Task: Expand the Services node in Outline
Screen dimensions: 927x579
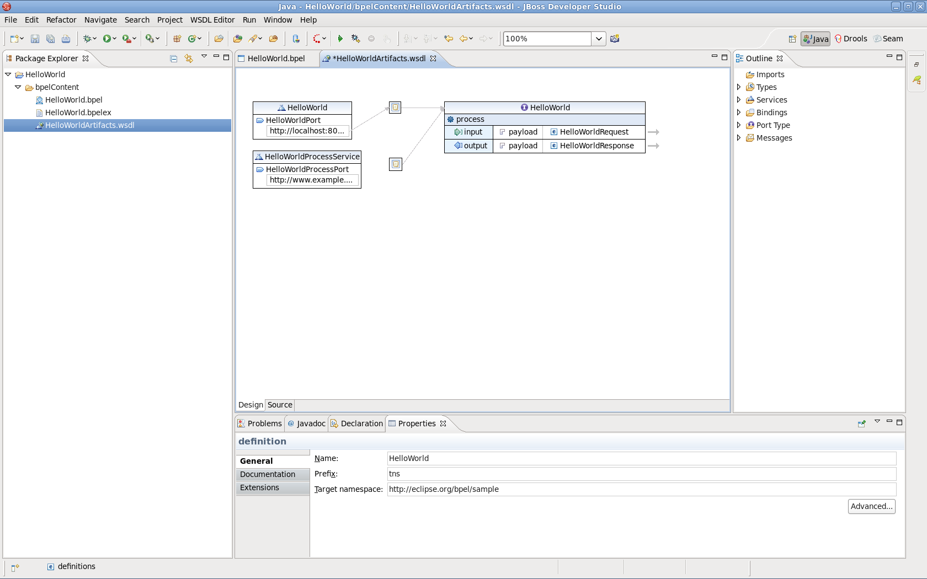Action: tap(739, 100)
